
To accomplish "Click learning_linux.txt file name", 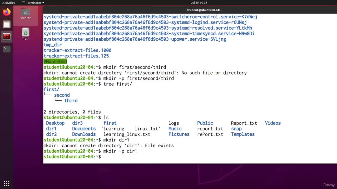I will point(127,134).
